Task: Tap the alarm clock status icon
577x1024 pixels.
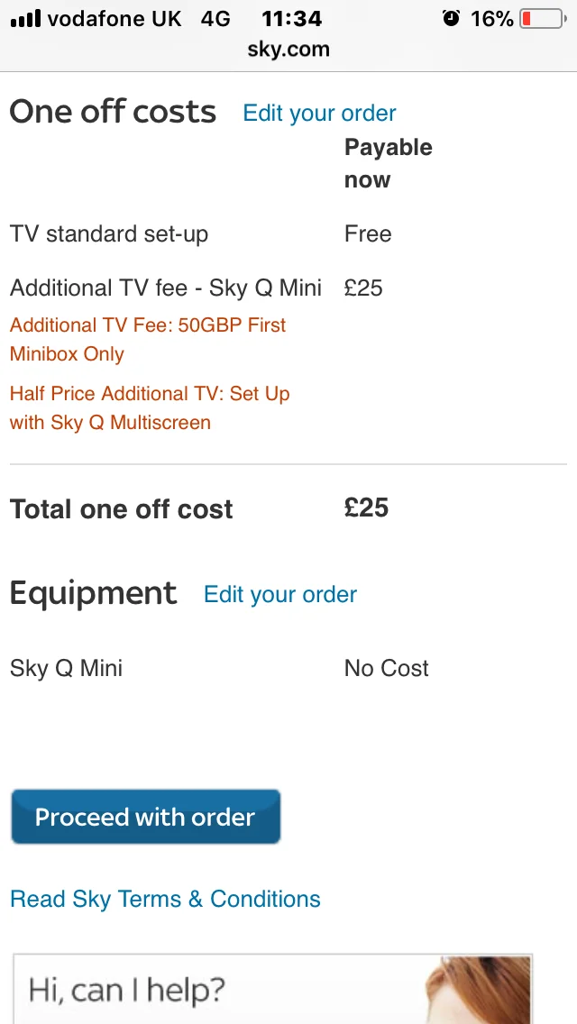Action: tap(451, 18)
